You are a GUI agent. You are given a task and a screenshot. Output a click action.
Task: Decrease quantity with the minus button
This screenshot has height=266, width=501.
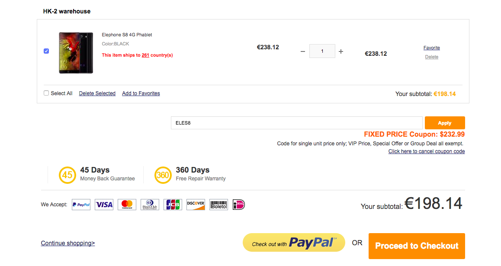tap(303, 51)
